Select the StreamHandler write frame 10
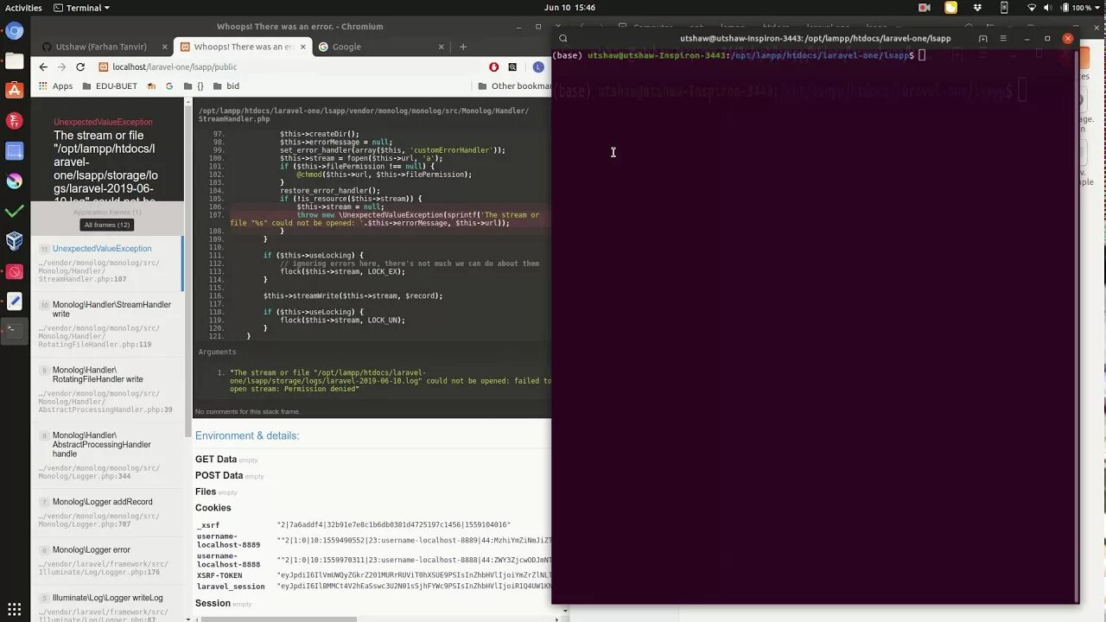This screenshot has width=1106, height=622. [107, 324]
